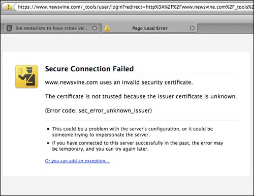The height and width of the screenshot is (196, 254).
Task: Click the warning icon on the Page Load Error tab
Action: 107,28
